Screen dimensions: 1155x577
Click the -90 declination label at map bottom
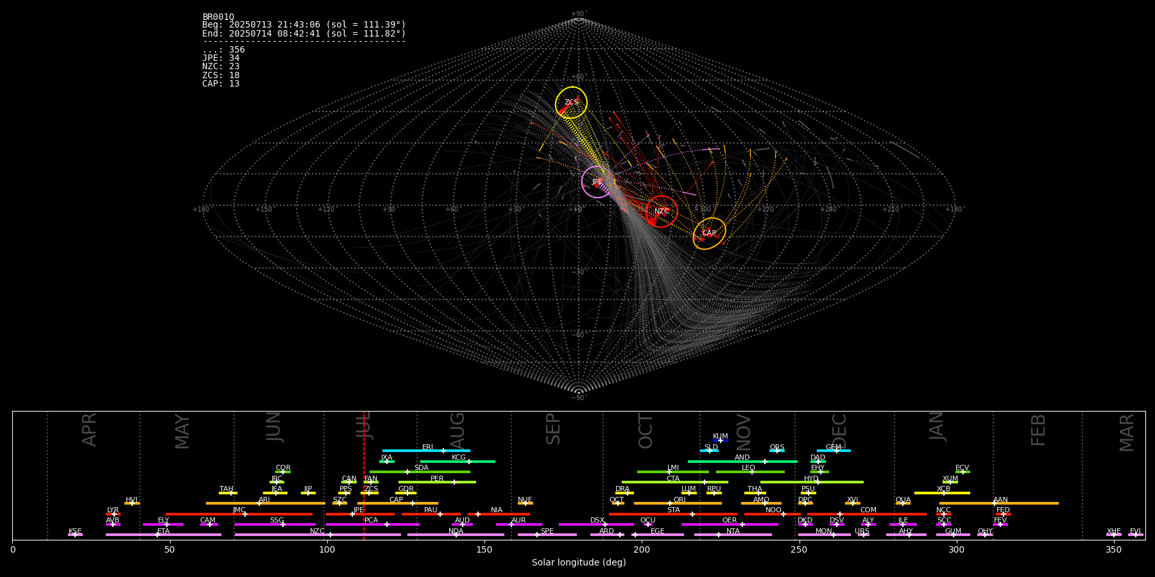click(x=579, y=398)
